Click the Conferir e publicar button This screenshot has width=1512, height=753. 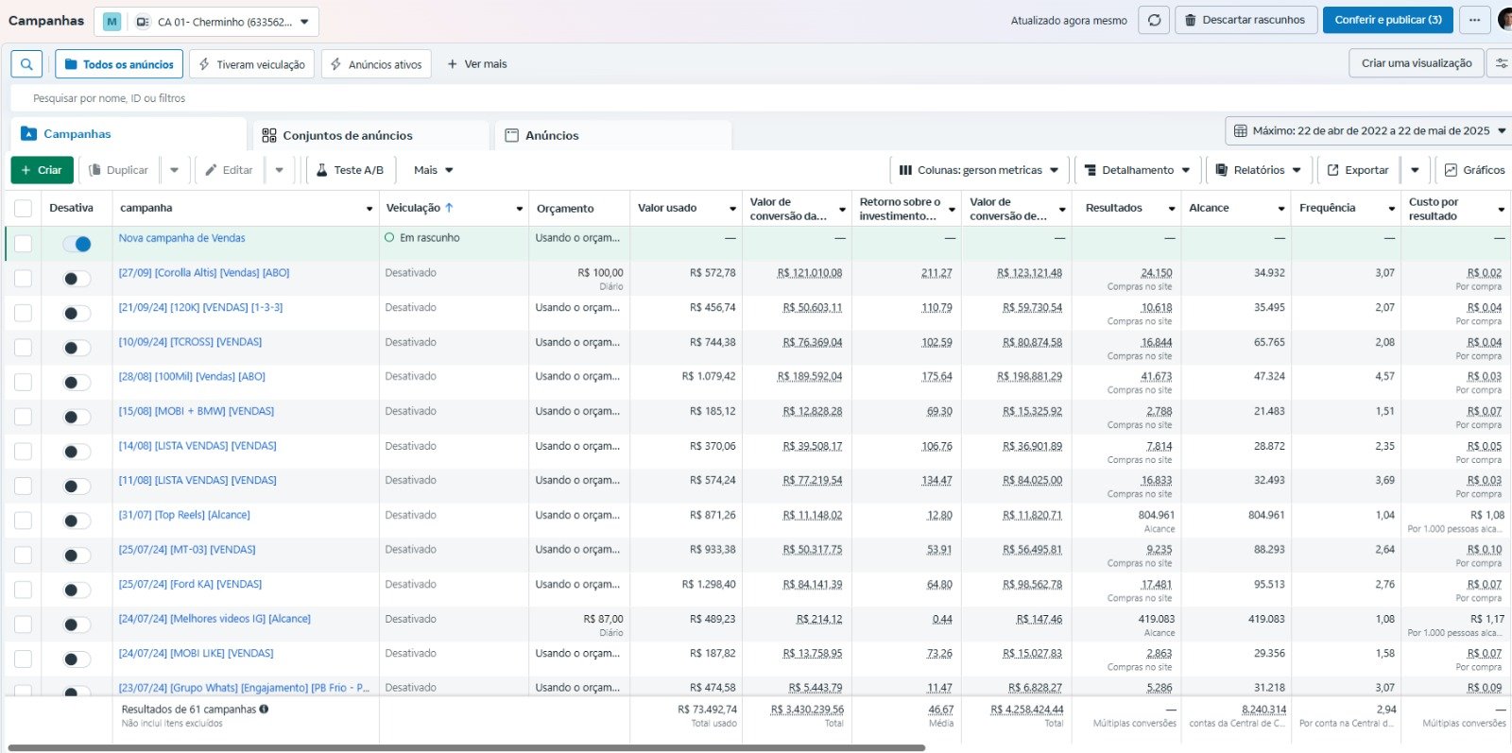tap(1387, 20)
